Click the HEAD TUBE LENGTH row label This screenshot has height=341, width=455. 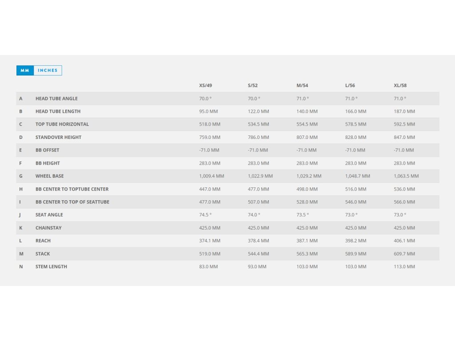click(58, 111)
